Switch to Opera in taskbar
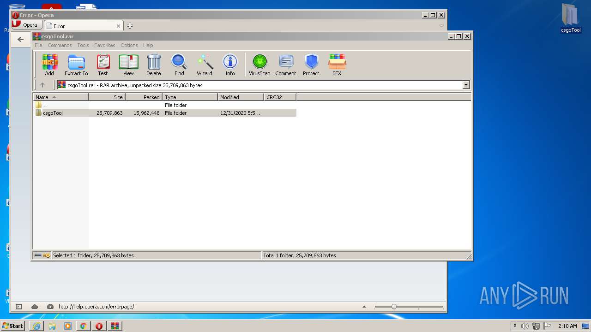 (99, 326)
